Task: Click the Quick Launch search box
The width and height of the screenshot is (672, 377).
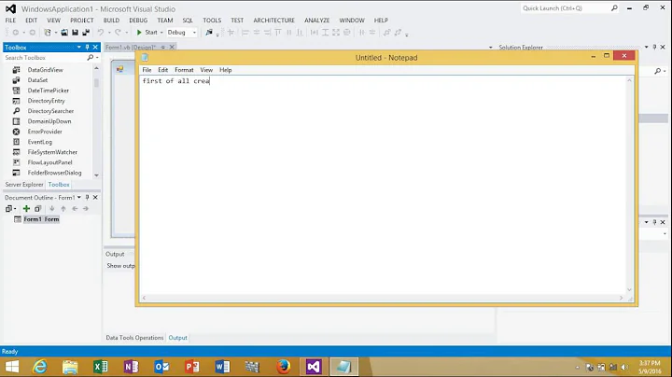Action: [x=570, y=8]
